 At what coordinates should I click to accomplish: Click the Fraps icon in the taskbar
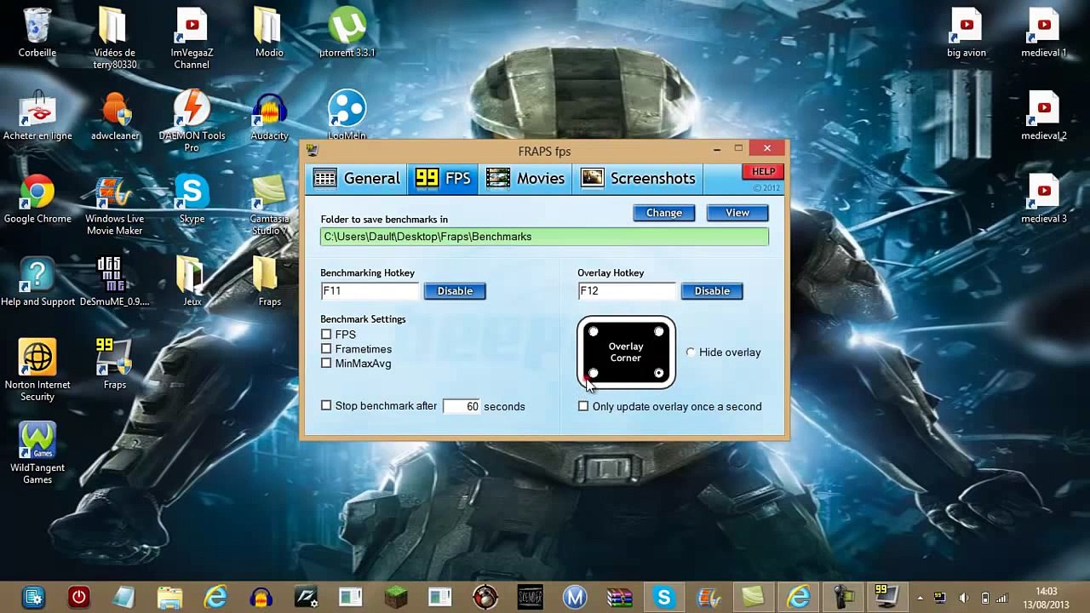886,598
